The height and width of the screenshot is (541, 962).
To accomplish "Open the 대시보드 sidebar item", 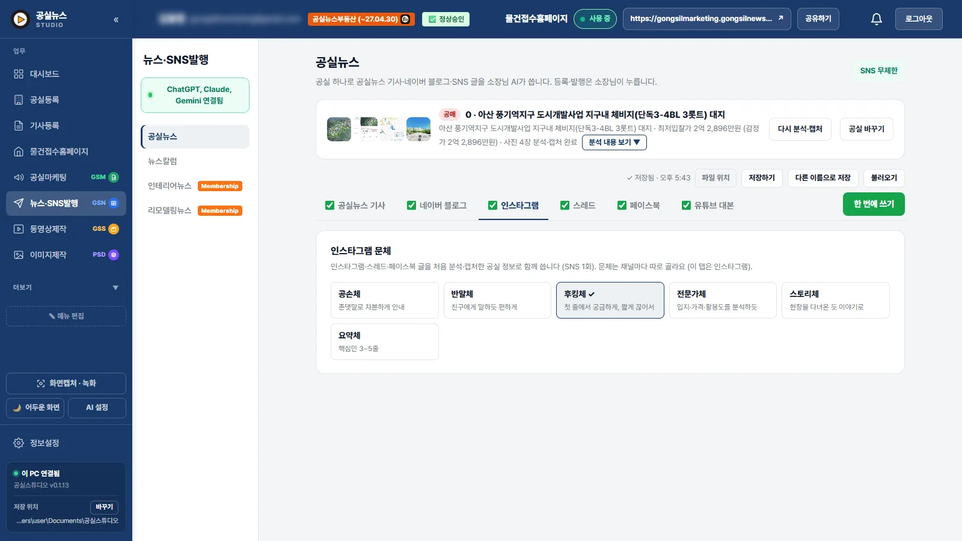I will coord(66,74).
